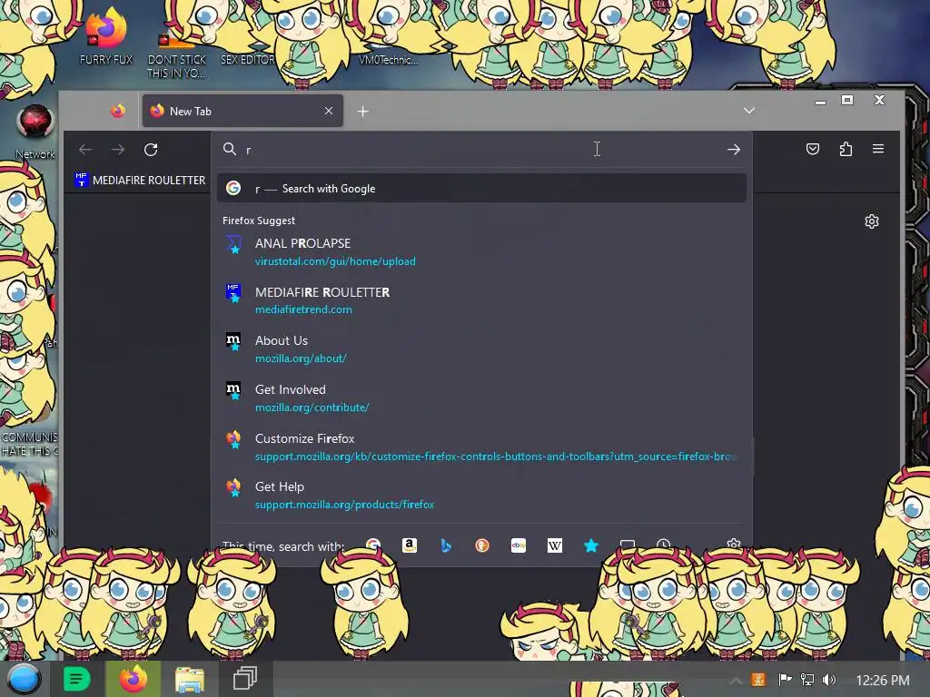Choose the About Us mozilla.org suggestion
The width and height of the screenshot is (930, 697).
pyautogui.click(x=481, y=349)
